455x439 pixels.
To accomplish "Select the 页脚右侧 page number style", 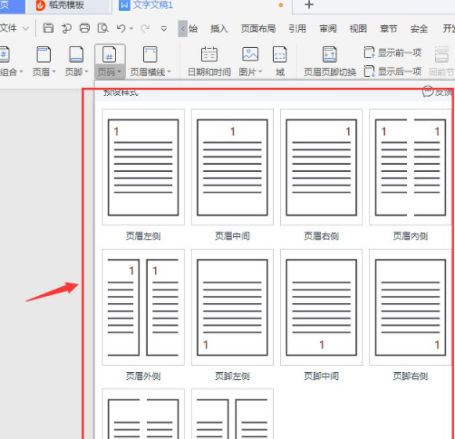I will pos(411,307).
